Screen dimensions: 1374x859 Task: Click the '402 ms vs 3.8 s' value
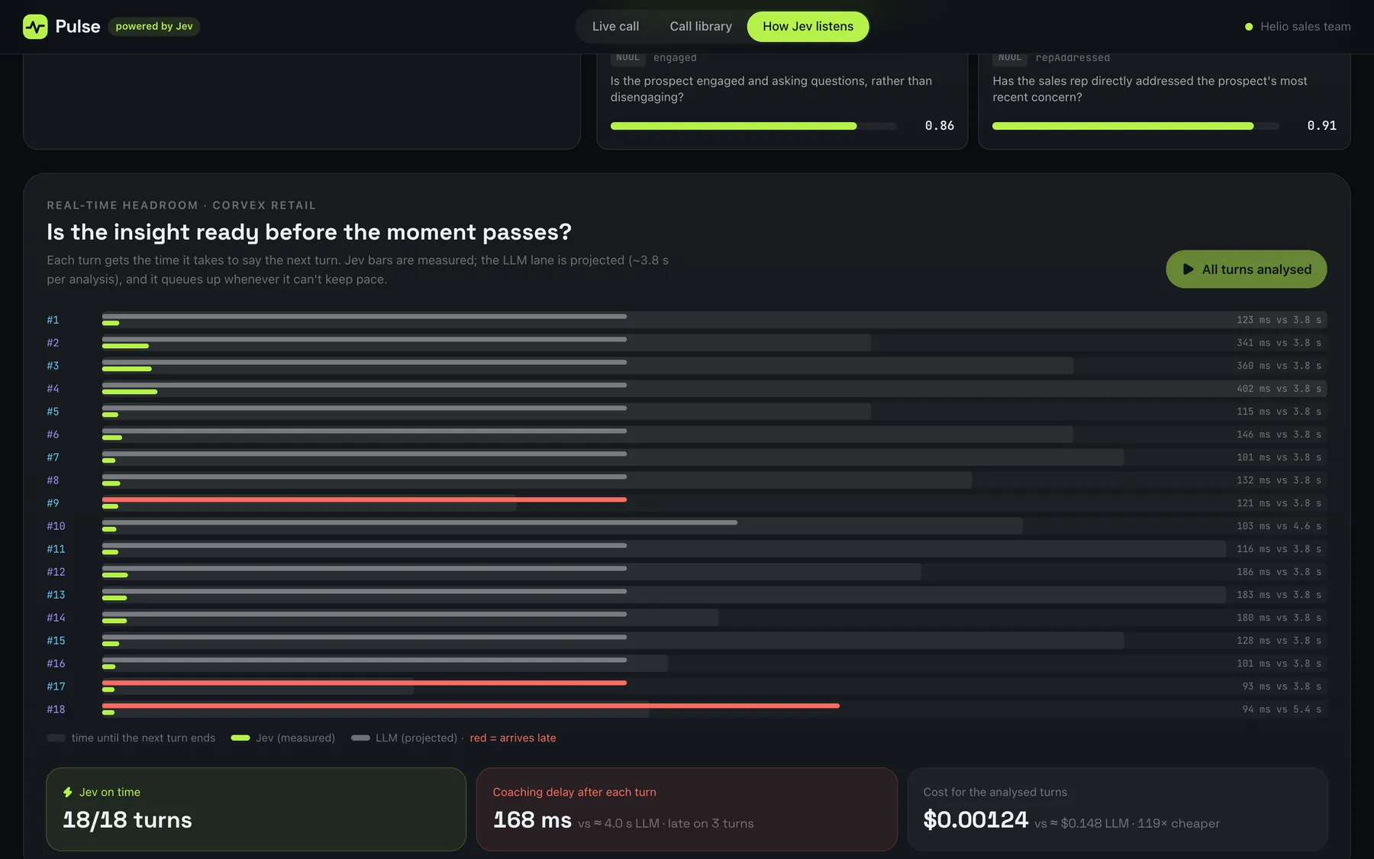[1279, 389]
